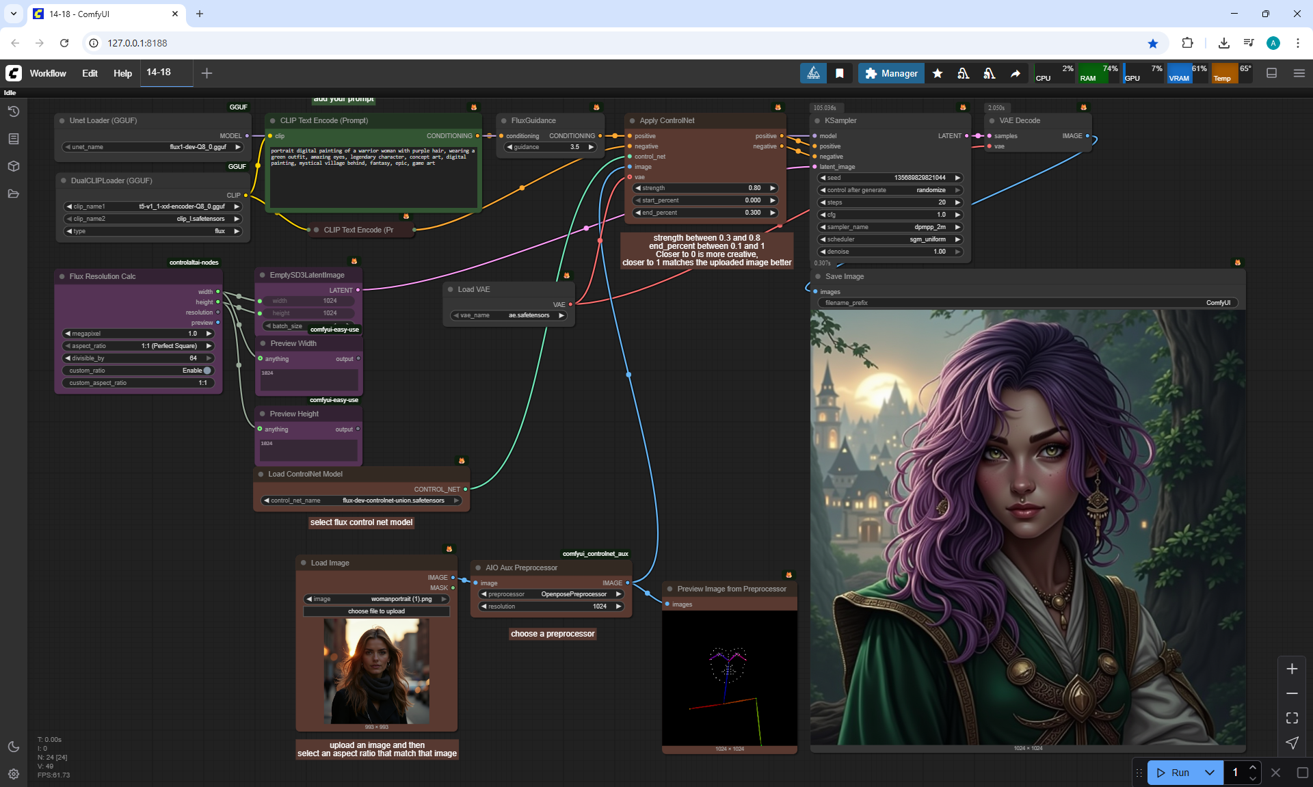Open settings gear in sidebar
This screenshot has width=1313, height=787.
(x=14, y=774)
